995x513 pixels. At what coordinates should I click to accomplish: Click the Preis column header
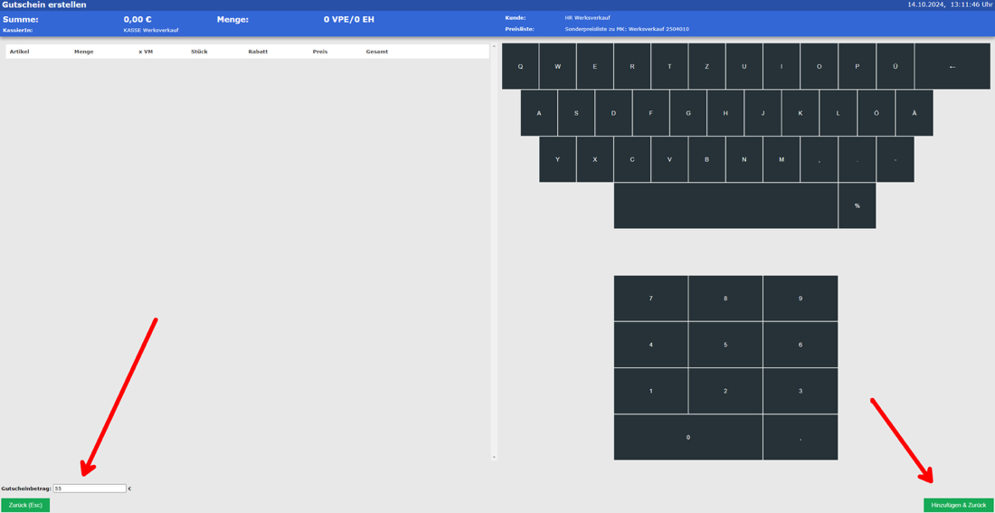click(320, 52)
